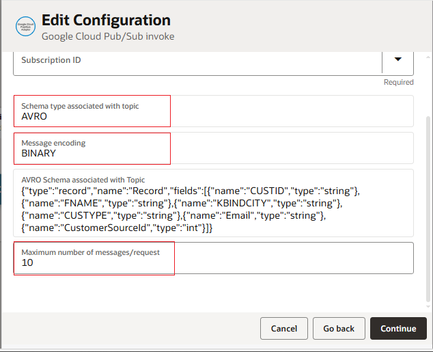Click inside the Subscription ID field
The width and height of the screenshot is (433, 352).
(x=197, y=61)
